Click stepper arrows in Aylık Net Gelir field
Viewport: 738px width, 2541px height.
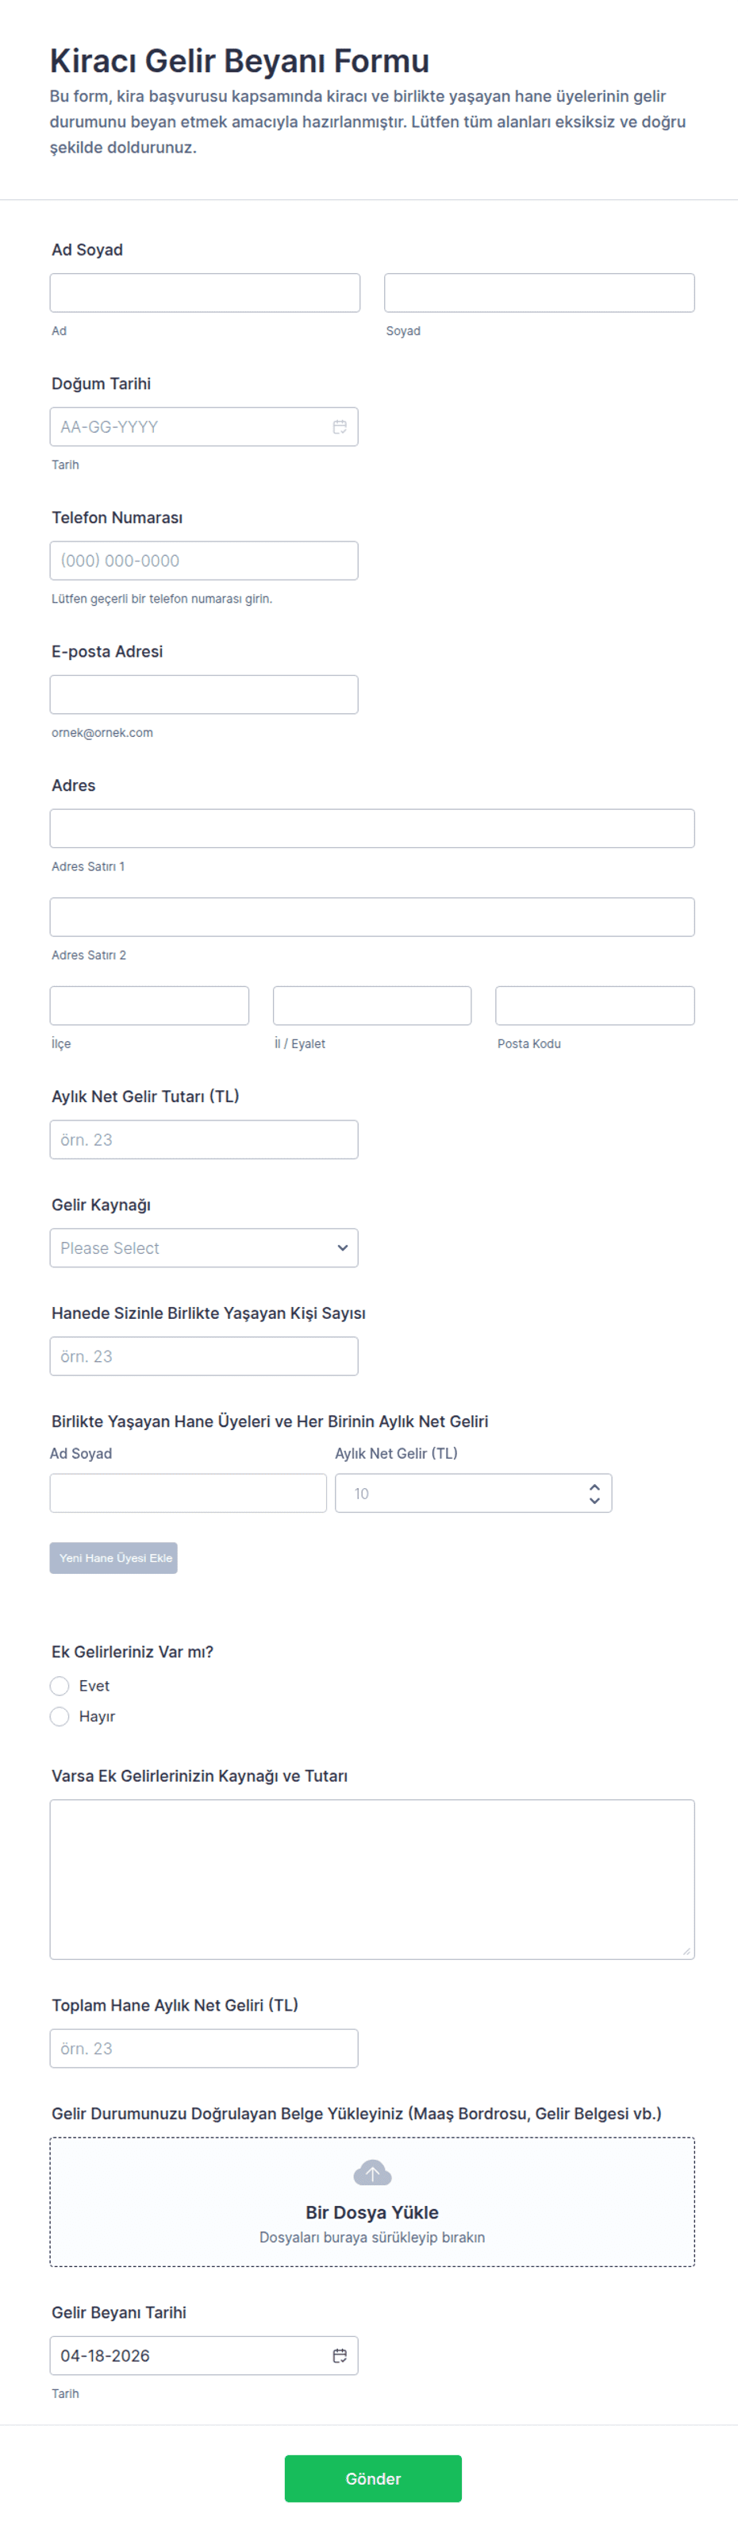pyautogui.click(x=594, y=1494)
